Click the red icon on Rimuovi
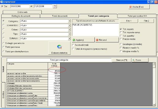Image resolution: width=158 pixels, height=109 pixels. 97,40
